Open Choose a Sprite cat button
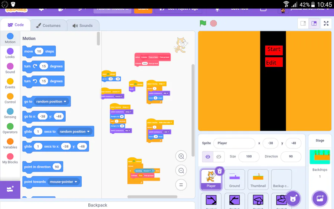Image resolution: width=334 pixels, height=209 pixels. click(293, 198)
